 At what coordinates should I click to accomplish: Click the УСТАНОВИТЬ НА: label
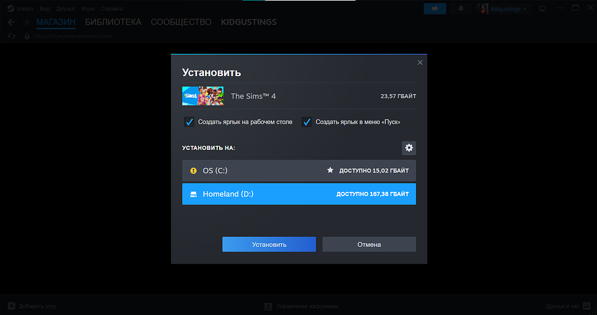pyautogui.click(x=209, y=148)
